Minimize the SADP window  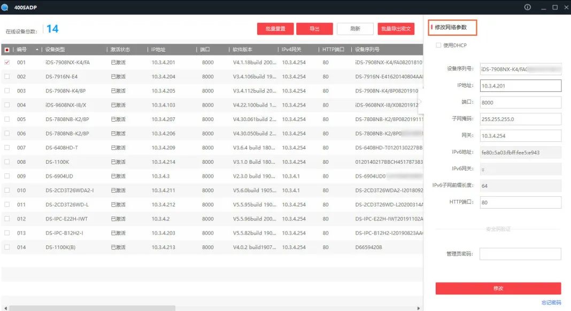(543, 7)
